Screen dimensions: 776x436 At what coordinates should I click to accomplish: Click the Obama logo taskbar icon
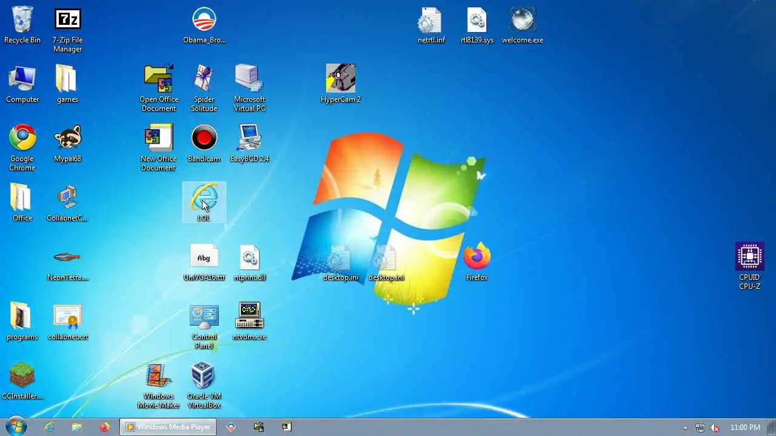pyautogui.click(x=231, y=427)
